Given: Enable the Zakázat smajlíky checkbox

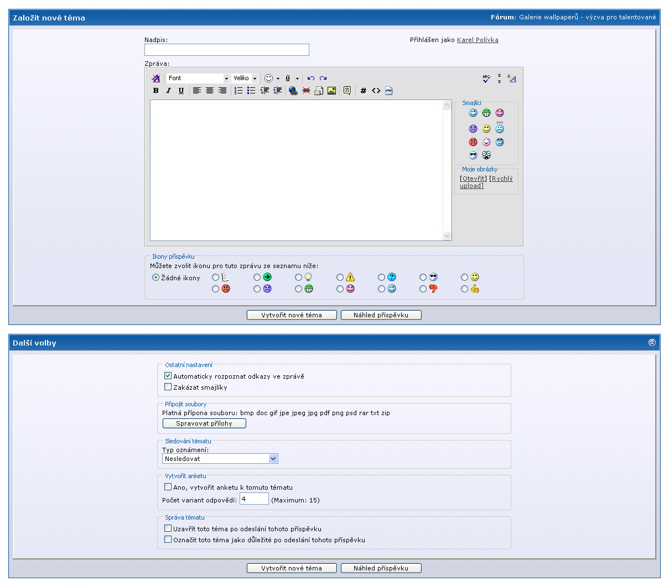Looking at the screenshot, I should tap(168, 387).
